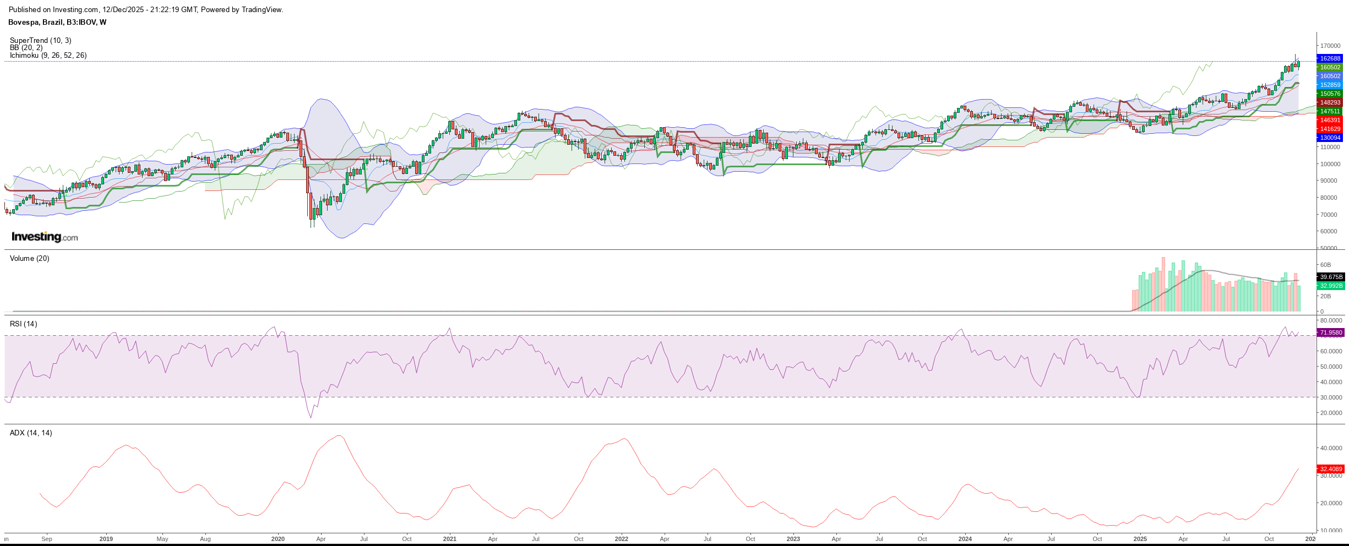Click the green 32.992B volume tag
Viewport: 1349px width, 546px height.
(x=1330, y=286)
